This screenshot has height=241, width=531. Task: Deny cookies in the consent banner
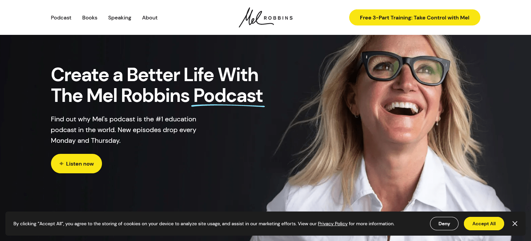tap(444, 224)
